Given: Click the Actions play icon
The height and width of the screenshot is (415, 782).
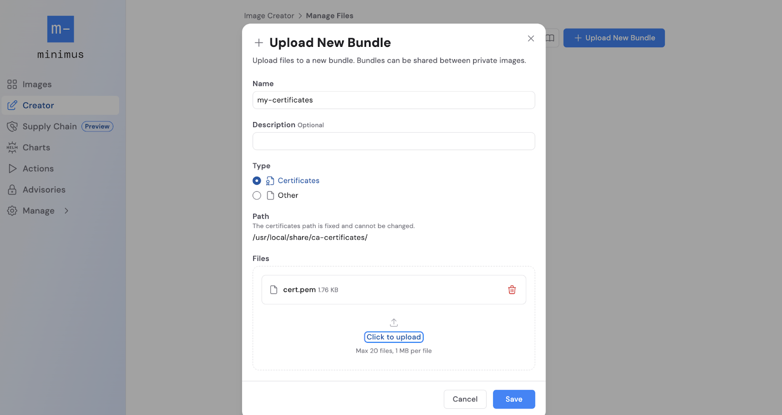Looking at the screenshot, I should pos(12,168).
